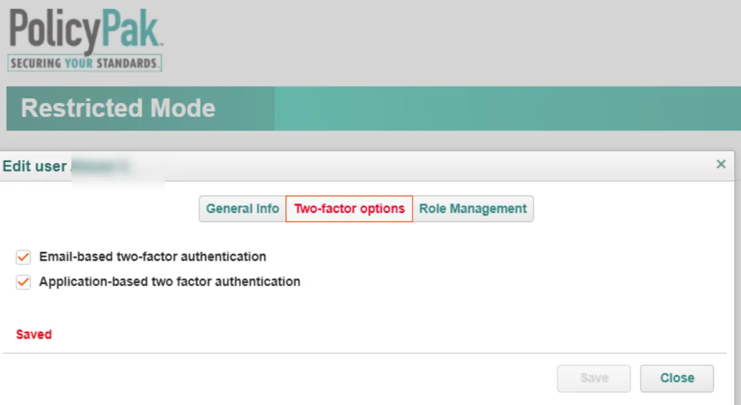
Task: Click the blurred username in dialog title
Action: (100, 166)
